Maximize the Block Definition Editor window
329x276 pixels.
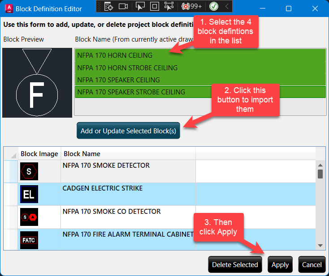[289, 8]
